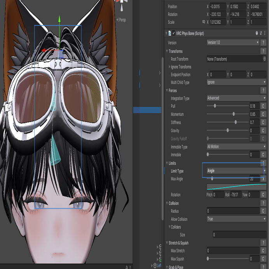269x269 pixels.
Task: Open the Version dropdown
Action: pyautogui.click(x=233, y=42)
